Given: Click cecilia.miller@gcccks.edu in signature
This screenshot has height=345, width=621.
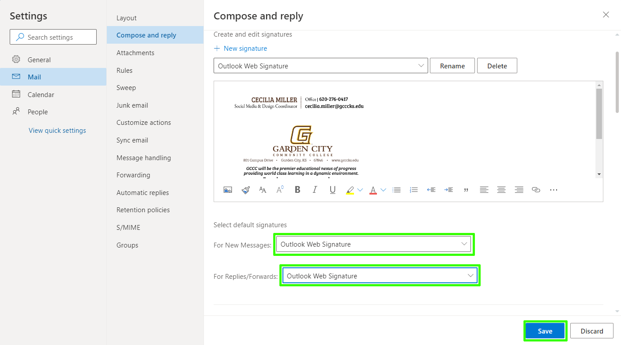Looking at the screenshot, I should coord(334,106).
